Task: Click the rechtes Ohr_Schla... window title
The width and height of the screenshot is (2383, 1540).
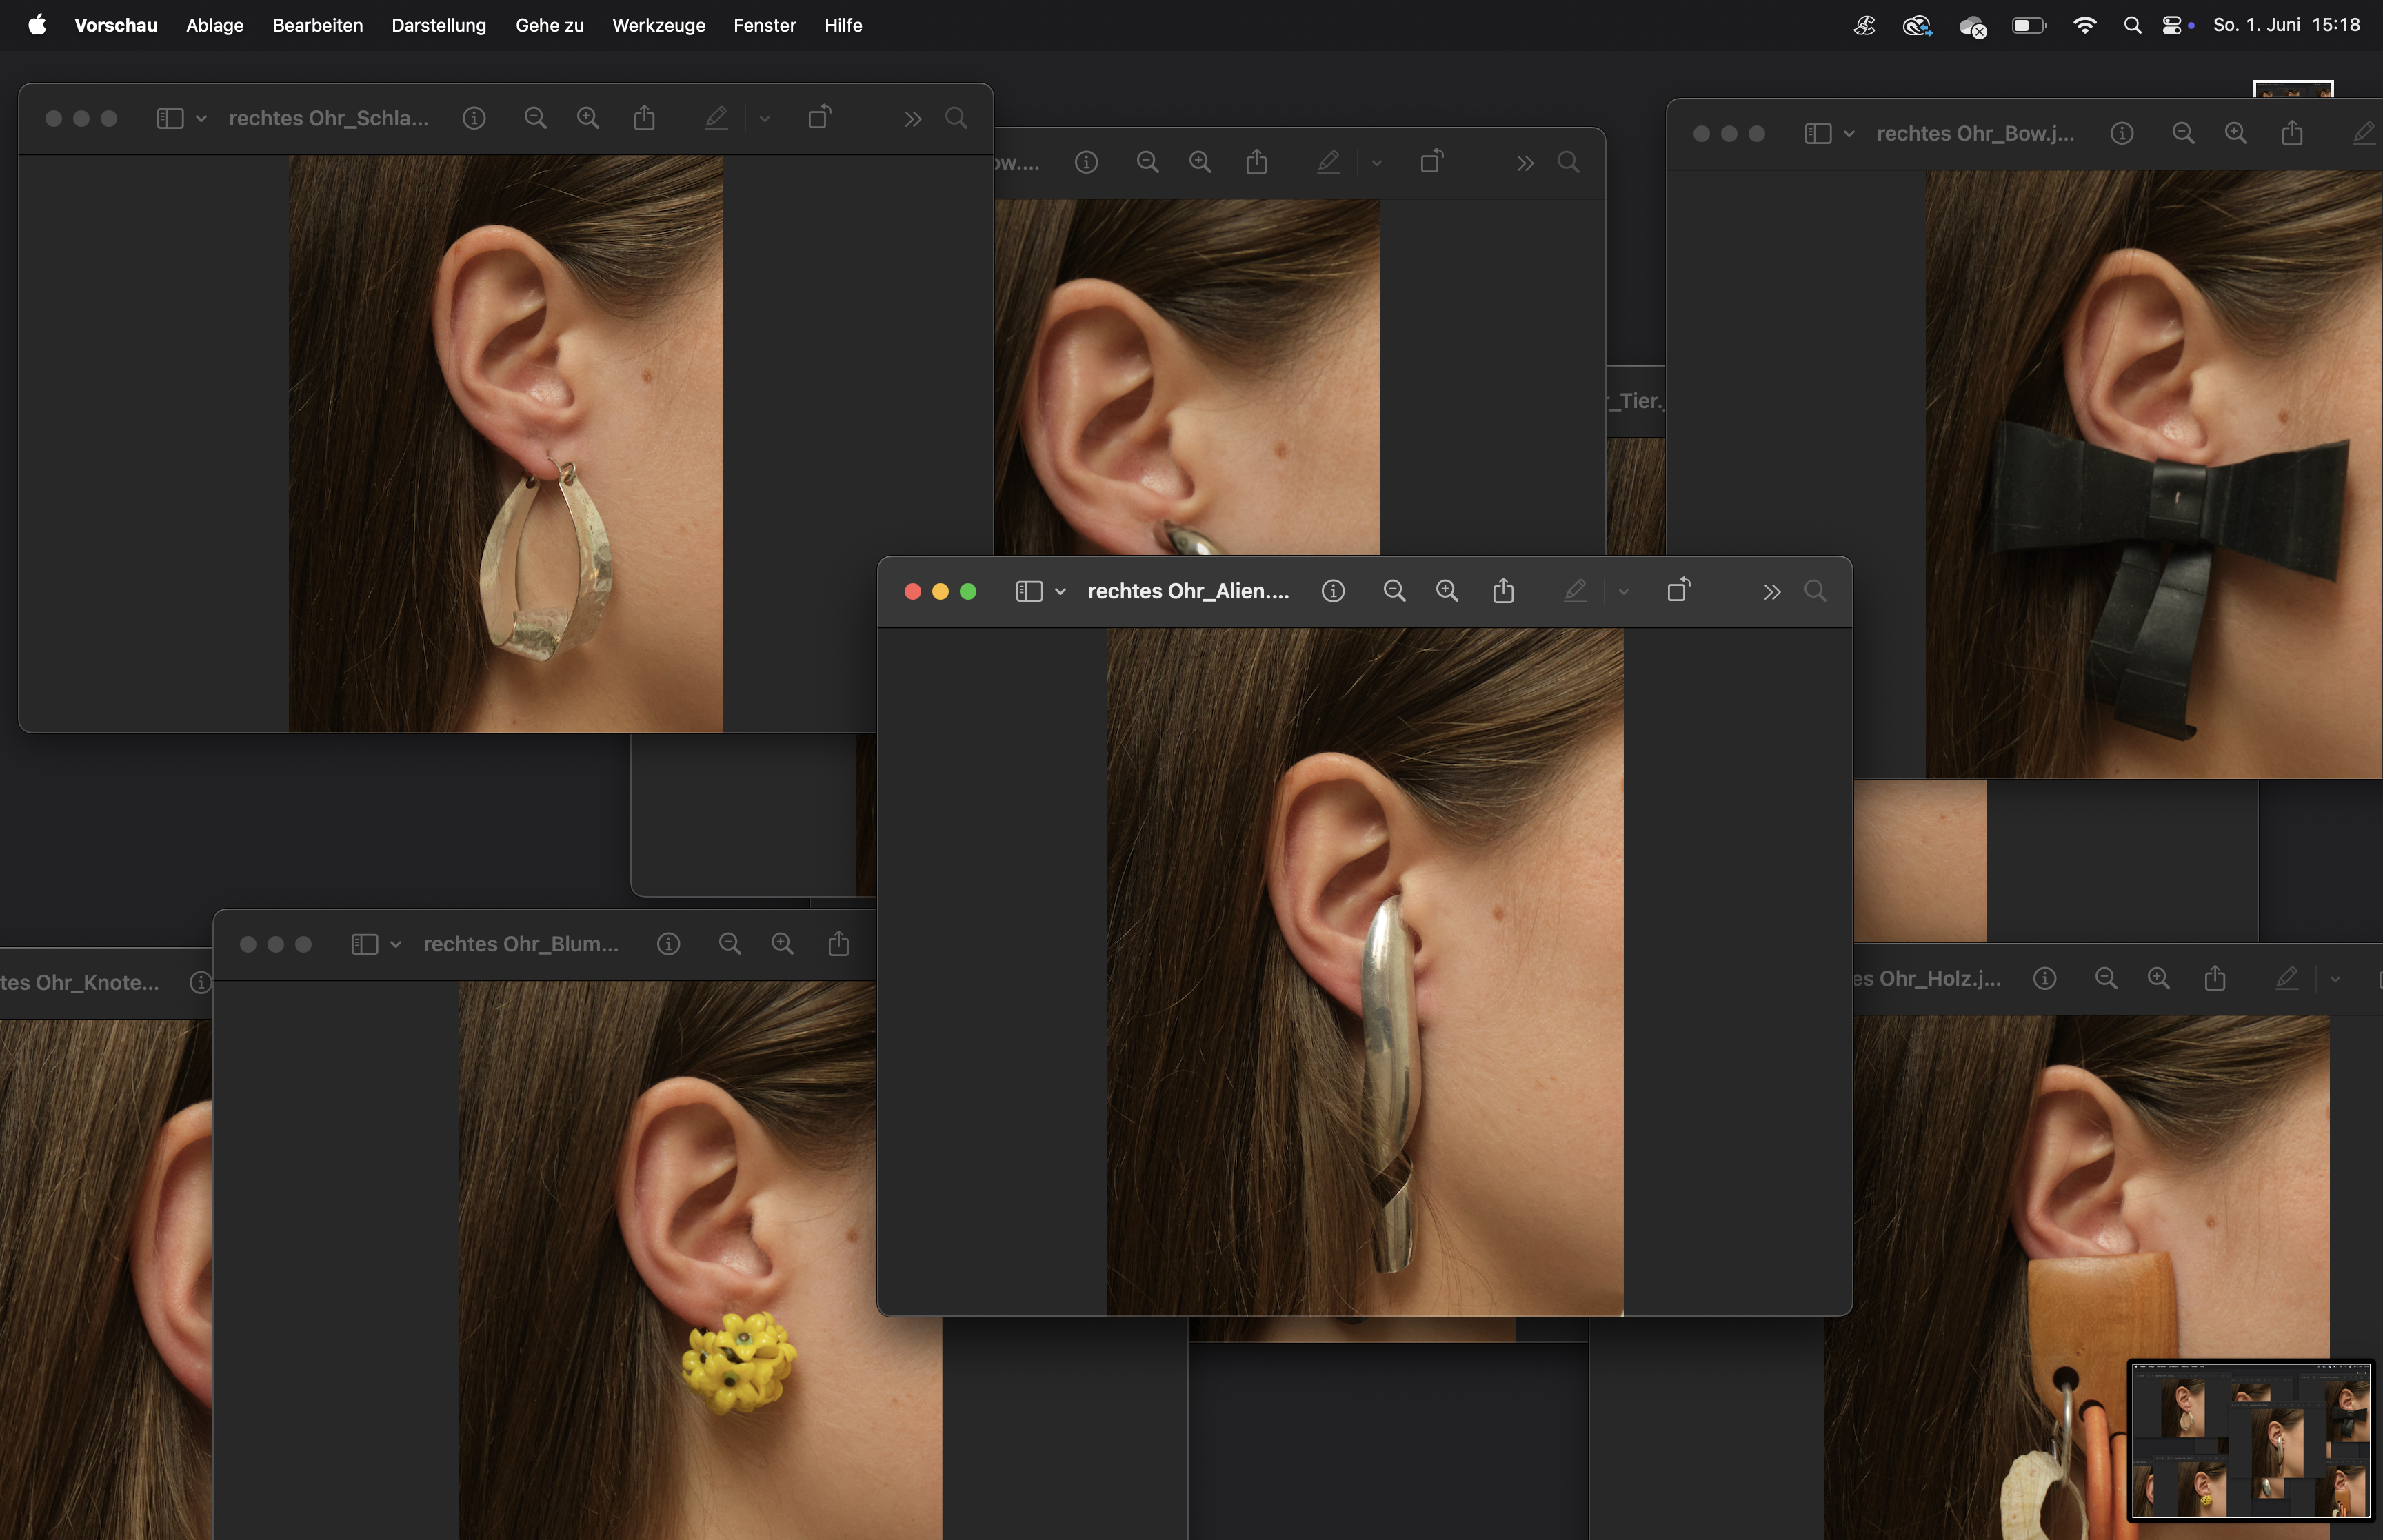Action: pos(328,118)
